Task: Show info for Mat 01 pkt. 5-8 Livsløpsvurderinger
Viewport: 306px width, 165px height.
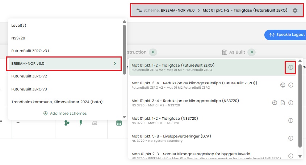Action: click(290, 138)
